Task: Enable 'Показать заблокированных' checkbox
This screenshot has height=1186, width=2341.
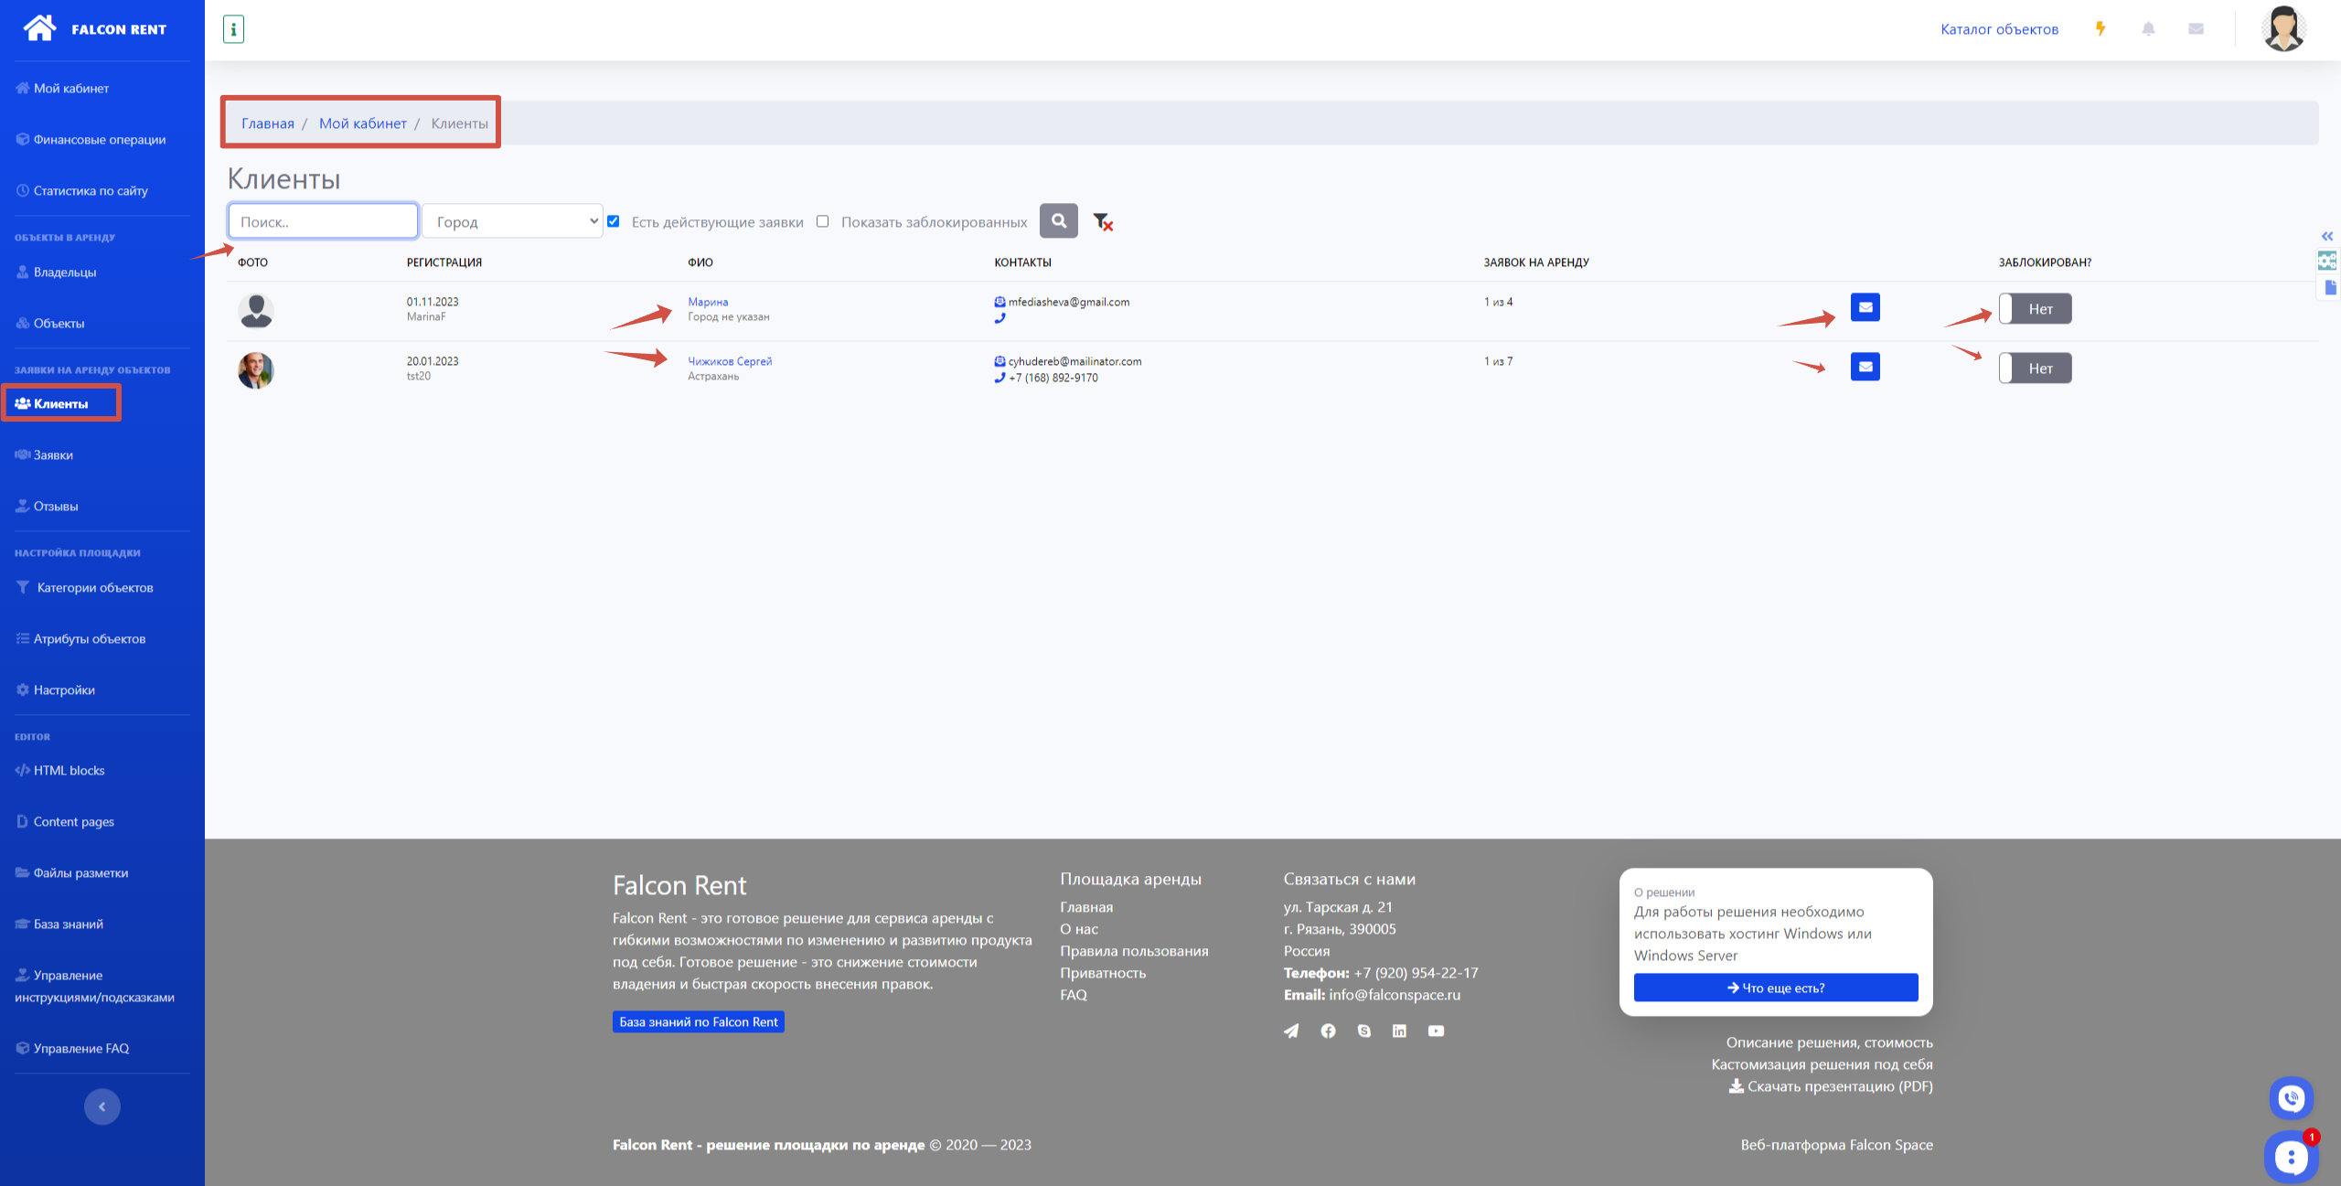Action: pos(823,221)
